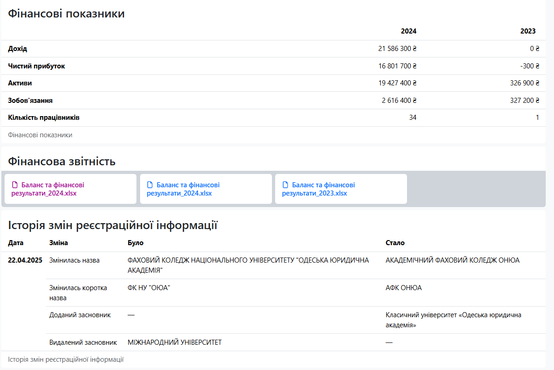Click the date 22.04.2025 in history table
Screen dimensions: 554x370
pos(25,260)
